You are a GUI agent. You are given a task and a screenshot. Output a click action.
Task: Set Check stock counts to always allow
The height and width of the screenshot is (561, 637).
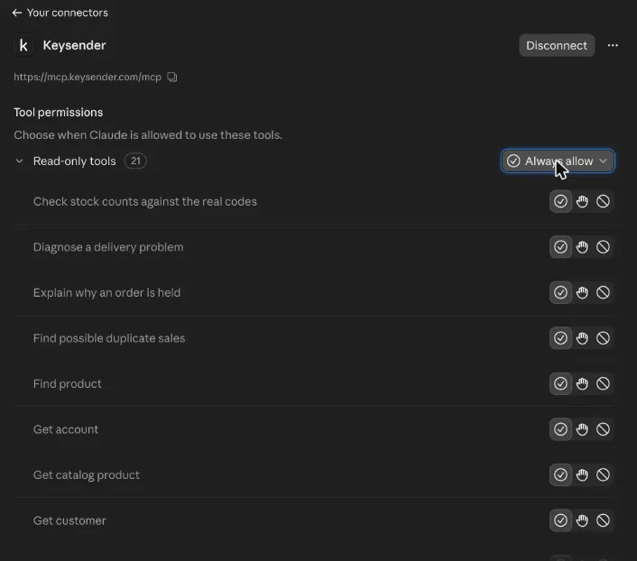coord(560,201)
